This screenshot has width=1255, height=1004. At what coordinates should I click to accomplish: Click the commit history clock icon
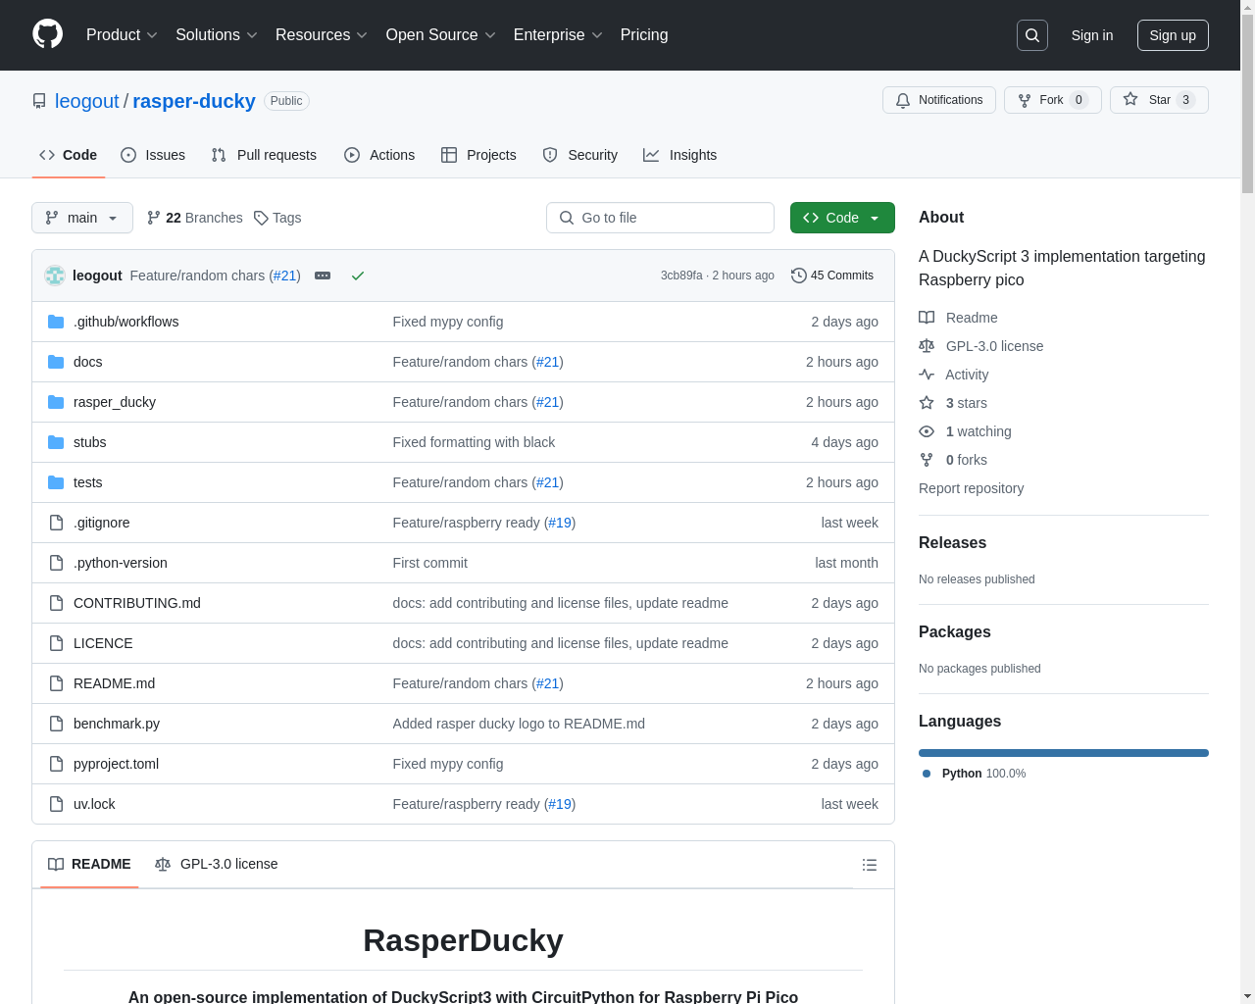(799, 276)
